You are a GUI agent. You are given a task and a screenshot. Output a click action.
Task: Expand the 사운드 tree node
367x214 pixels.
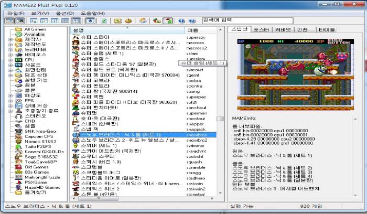(10, 65)
